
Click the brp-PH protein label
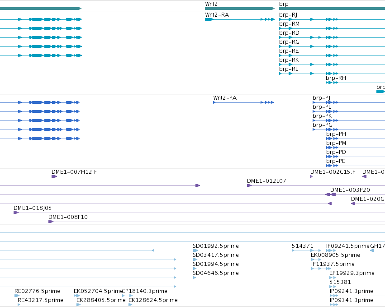[336, 134]
